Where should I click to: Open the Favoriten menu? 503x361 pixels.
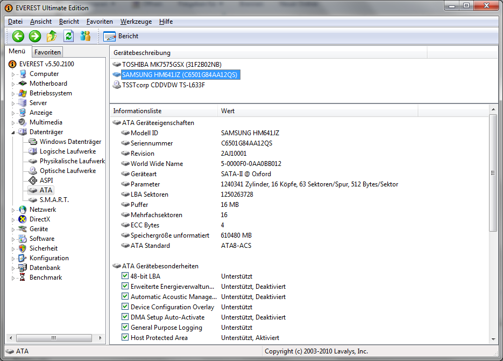100,22
